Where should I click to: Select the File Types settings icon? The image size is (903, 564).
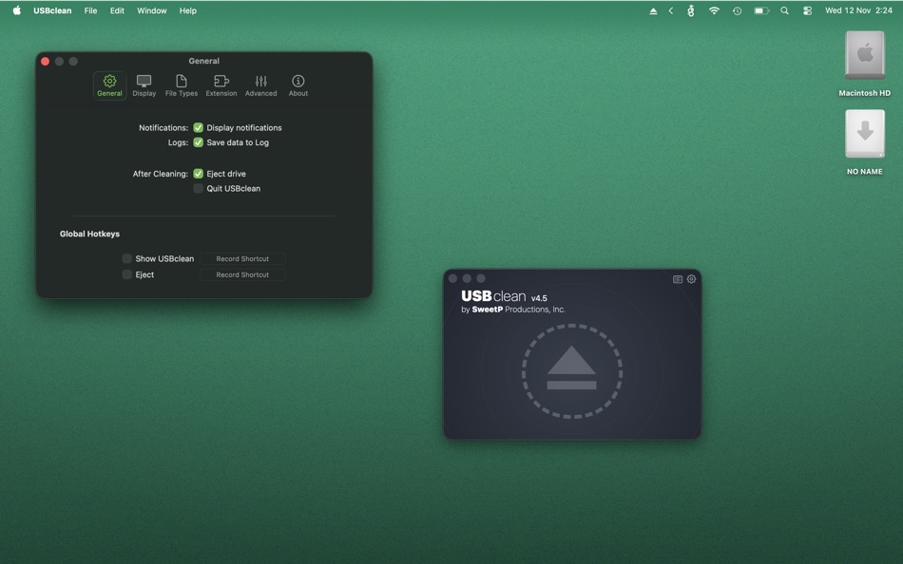pos(181,85)
